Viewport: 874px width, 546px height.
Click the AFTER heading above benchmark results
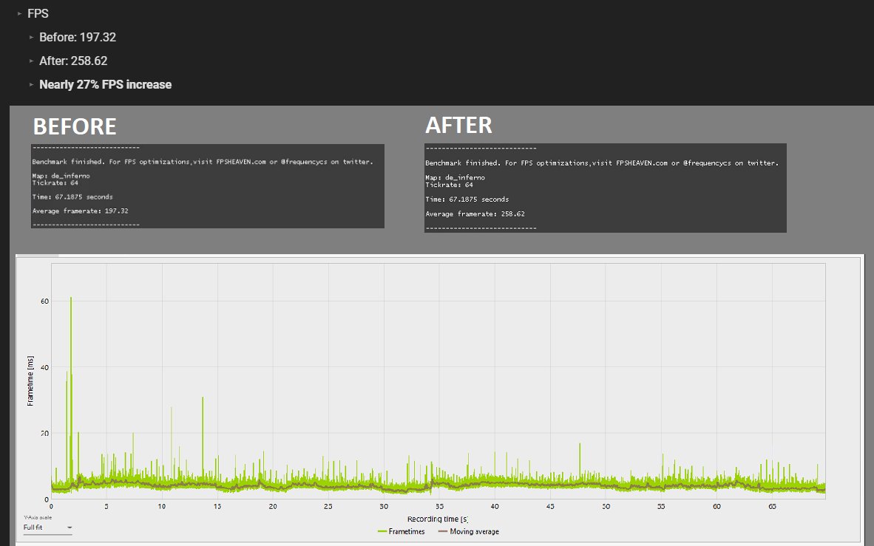coord(459,125)
